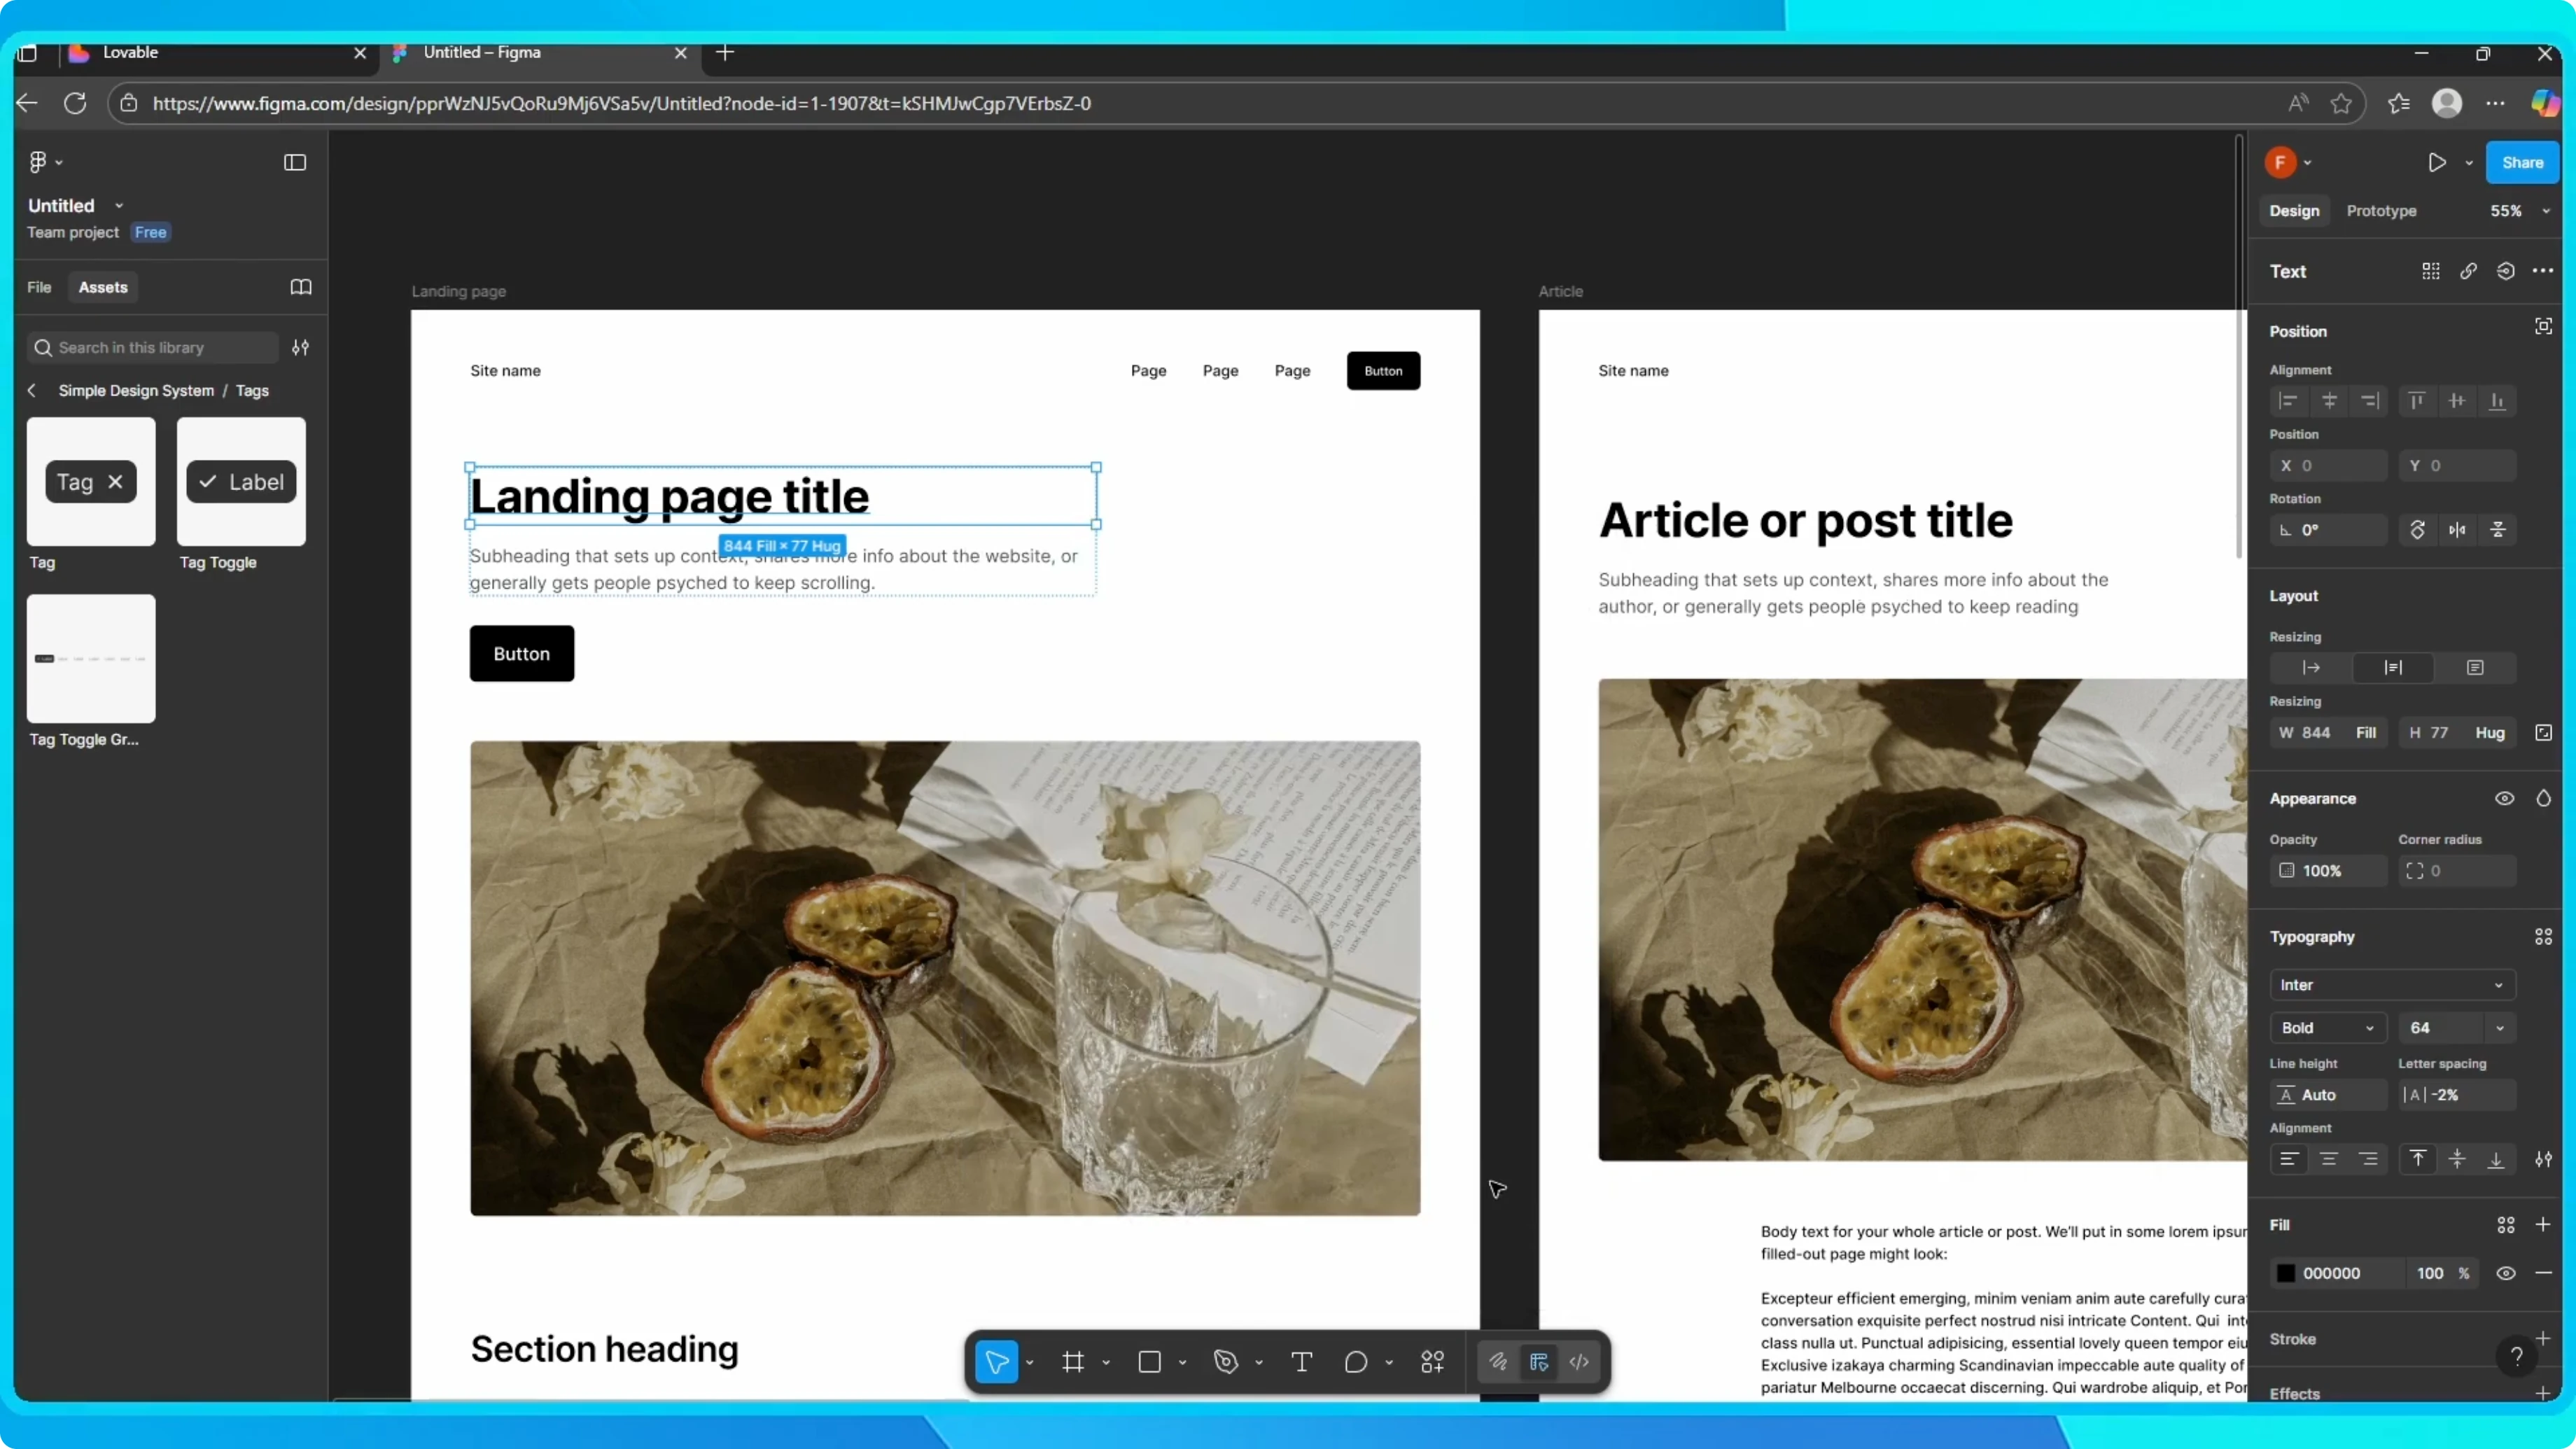
Task: Open a new browser tab
Action: pyautogui.click(x=725, y=53)
